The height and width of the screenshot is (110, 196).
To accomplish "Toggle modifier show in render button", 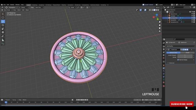I will pos(187,50).
